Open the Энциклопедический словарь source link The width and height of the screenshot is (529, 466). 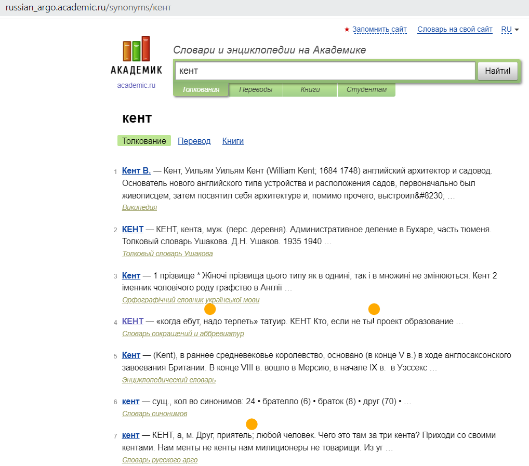point(169,380)
